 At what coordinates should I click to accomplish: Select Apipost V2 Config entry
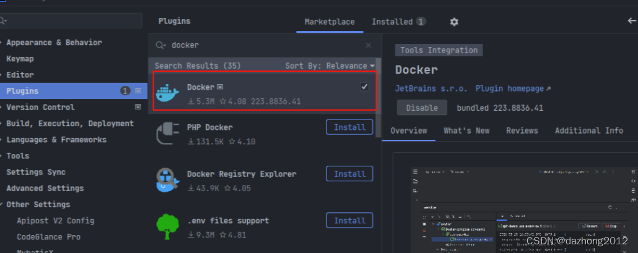click(55, 221)
